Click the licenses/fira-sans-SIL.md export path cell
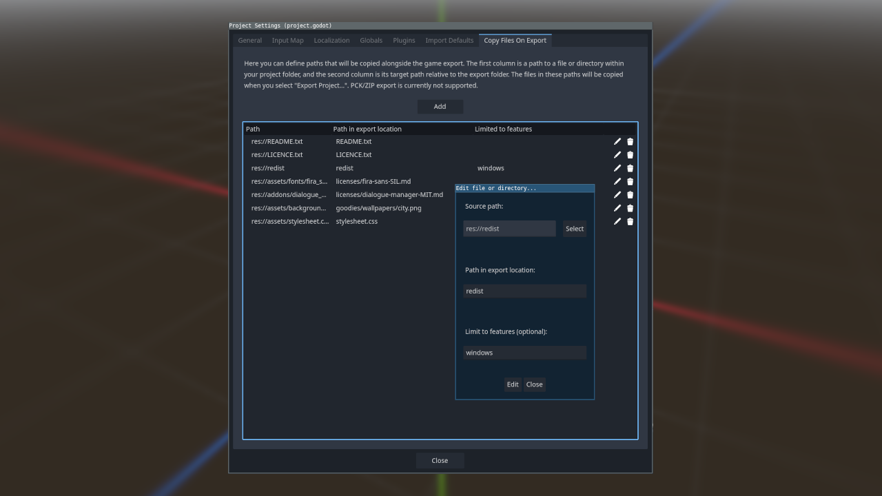The width and height of the screenshot is (882, 496). 373,181
